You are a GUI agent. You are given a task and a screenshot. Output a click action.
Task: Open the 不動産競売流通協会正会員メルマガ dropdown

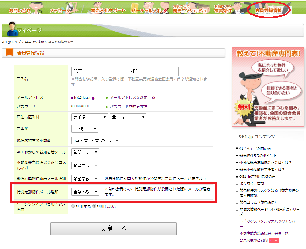coord(85,165)
